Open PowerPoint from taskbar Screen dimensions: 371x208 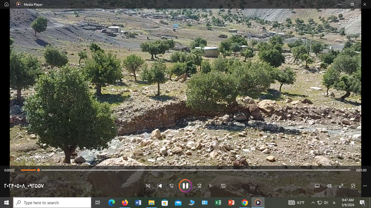pyautogui.click(x=231, y=203)
